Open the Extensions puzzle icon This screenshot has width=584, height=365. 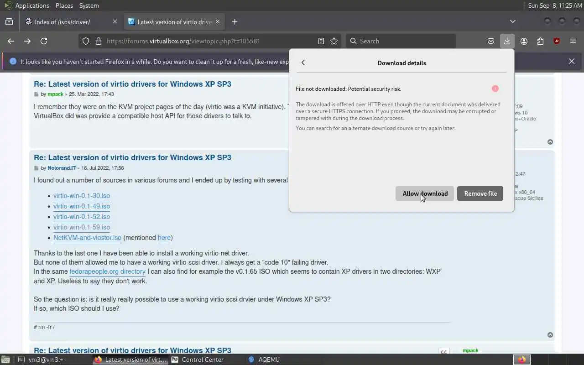tap(540, 41)
